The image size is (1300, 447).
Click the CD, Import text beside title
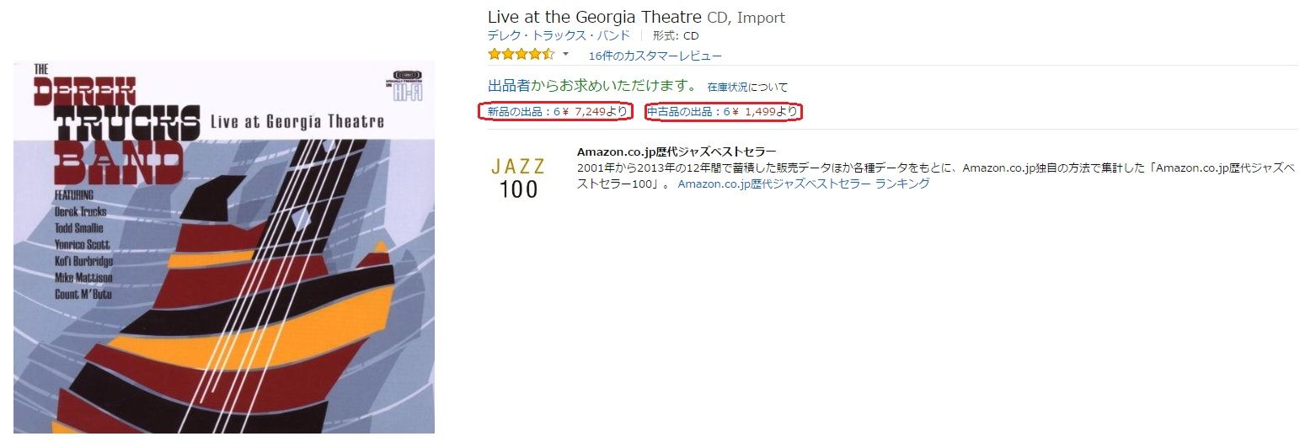pos(746,18)
